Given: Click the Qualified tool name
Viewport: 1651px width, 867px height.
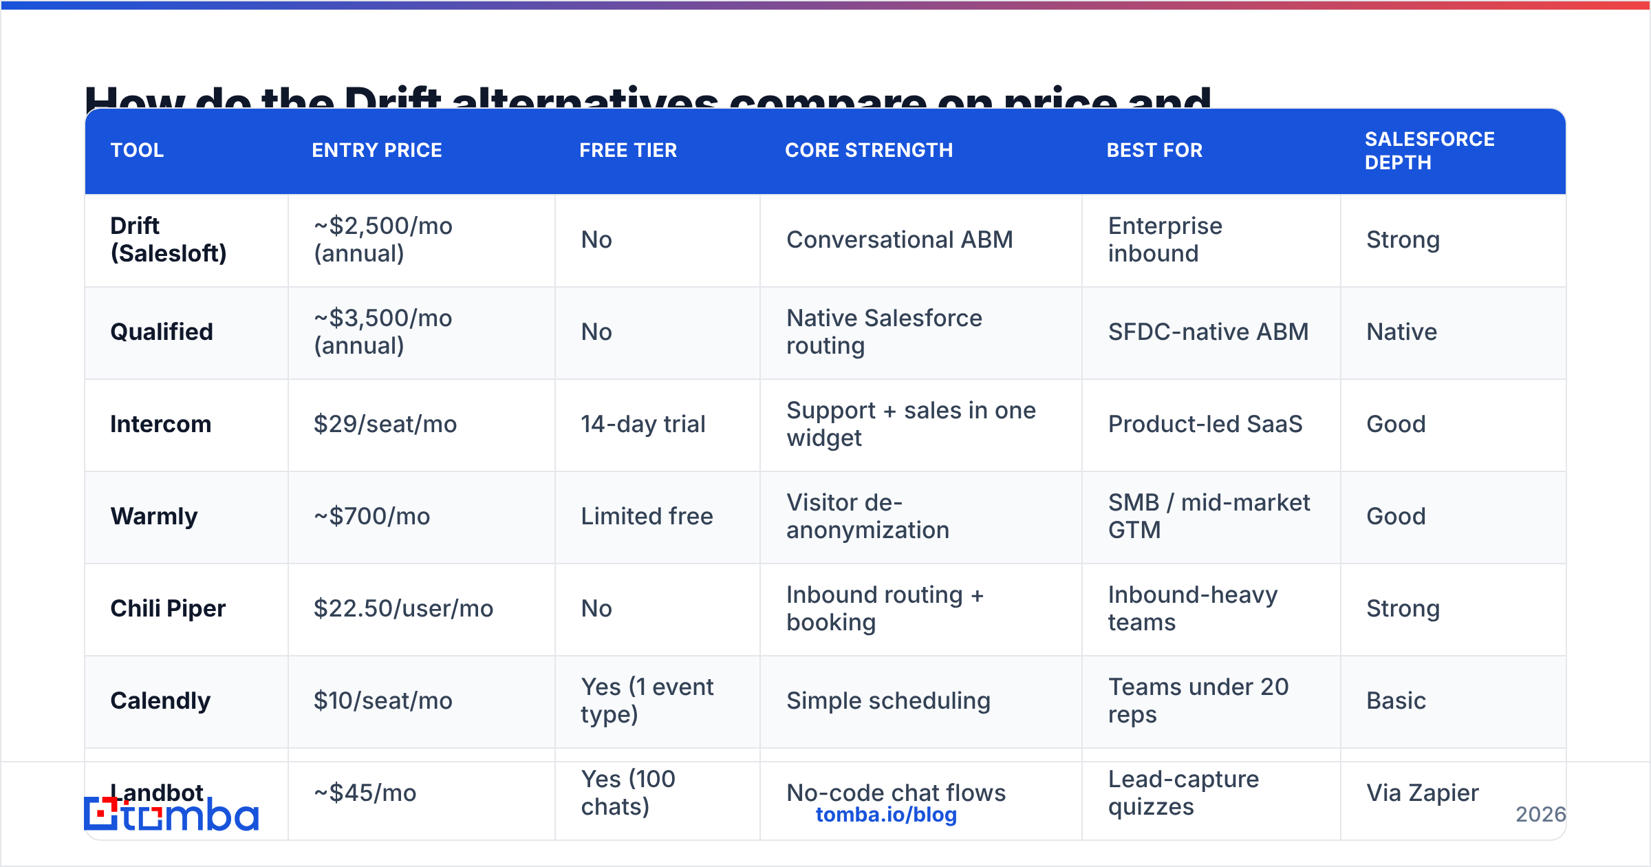Looking at the screenshot, I should pos(162,332).
